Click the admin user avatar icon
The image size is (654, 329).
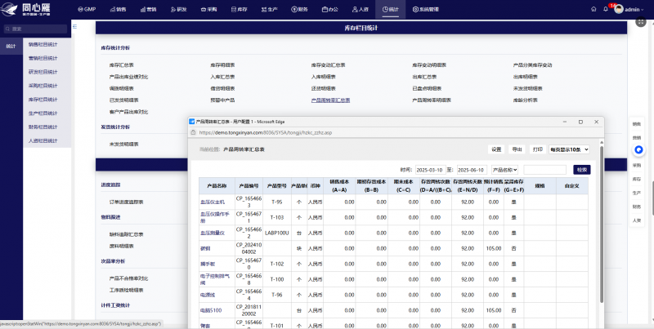(619, 10)
